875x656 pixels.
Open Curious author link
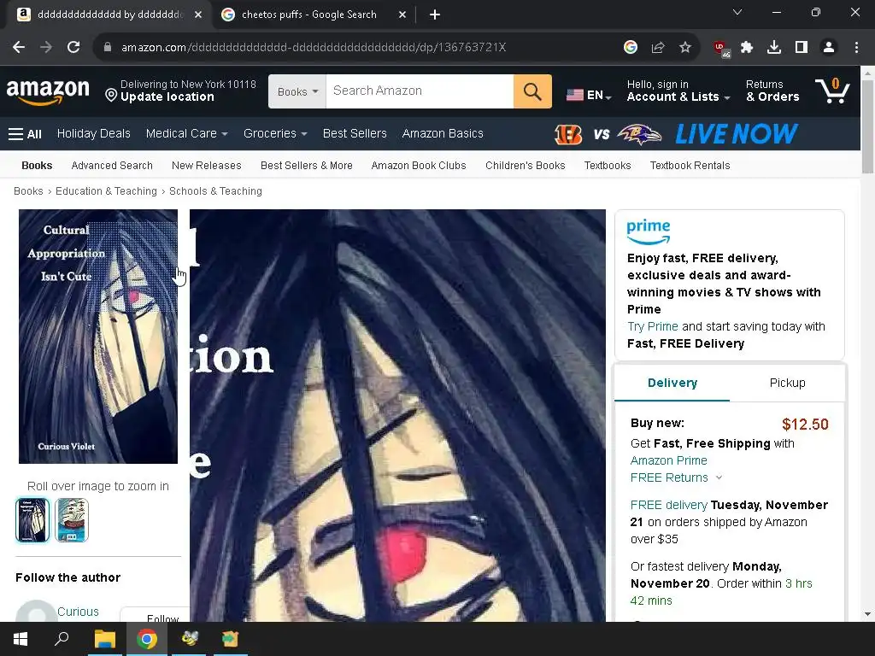tap(78, 612)
